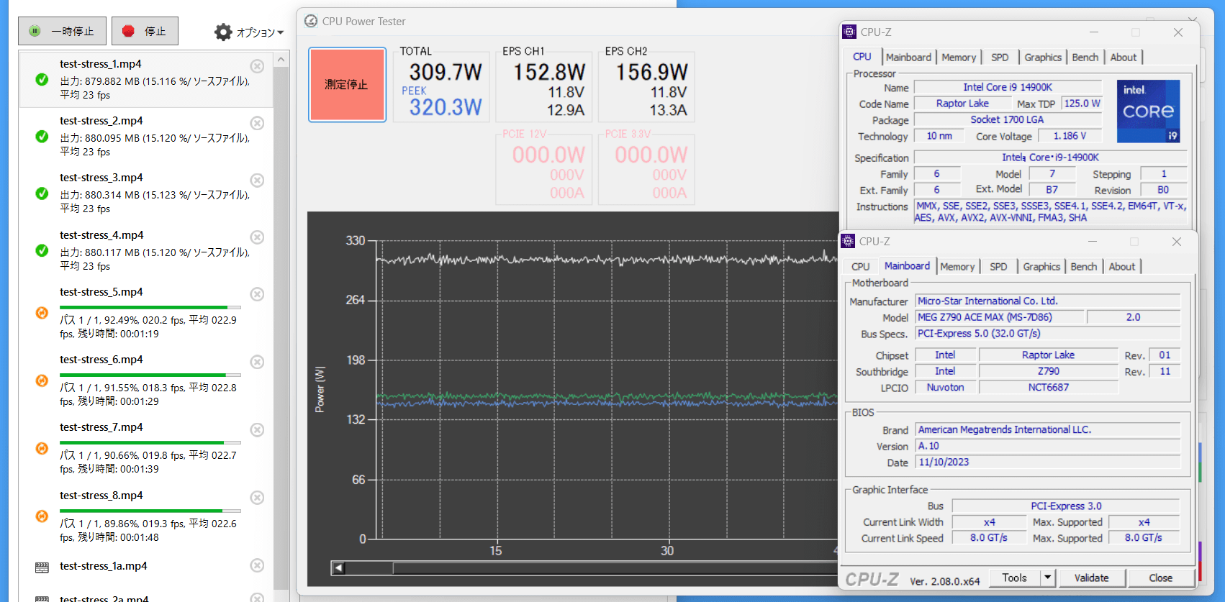Click green checkmark of test-stress_4.mp4

[x=42, y=250]
